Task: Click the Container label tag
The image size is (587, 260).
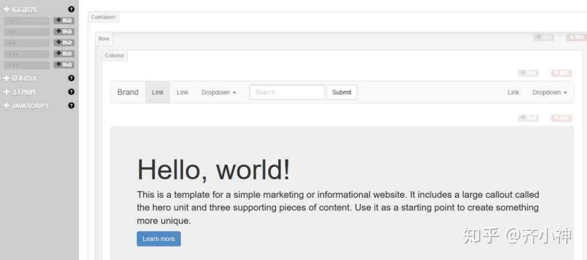Action: [104, 17]
